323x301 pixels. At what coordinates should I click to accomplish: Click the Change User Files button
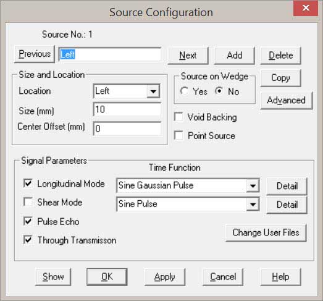(x=266, y=233)
